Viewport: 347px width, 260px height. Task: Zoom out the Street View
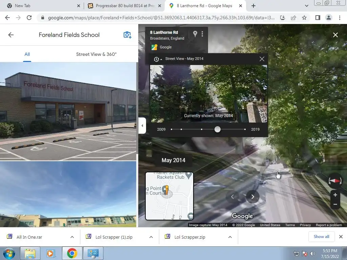click(335, 204)
